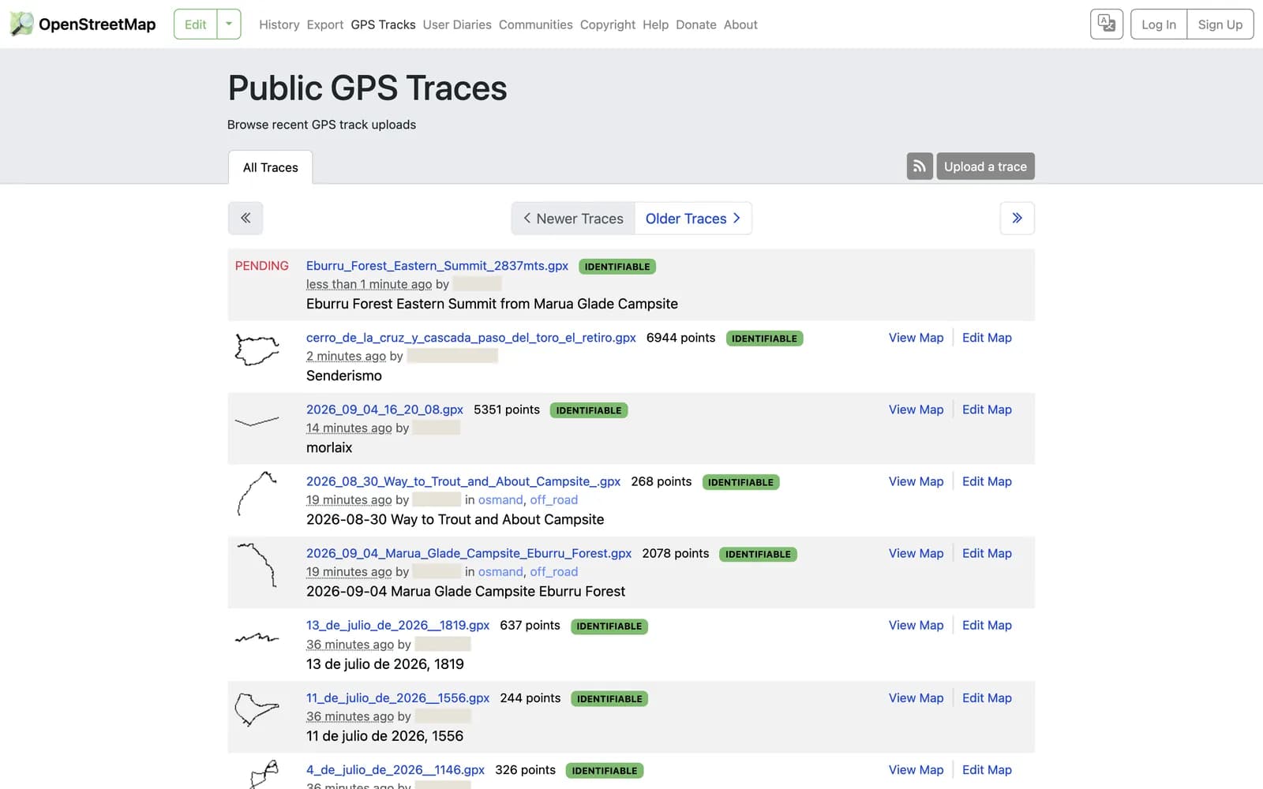Click IDENTIFIABLE badge on 5351 points trace

click(589, 410)
